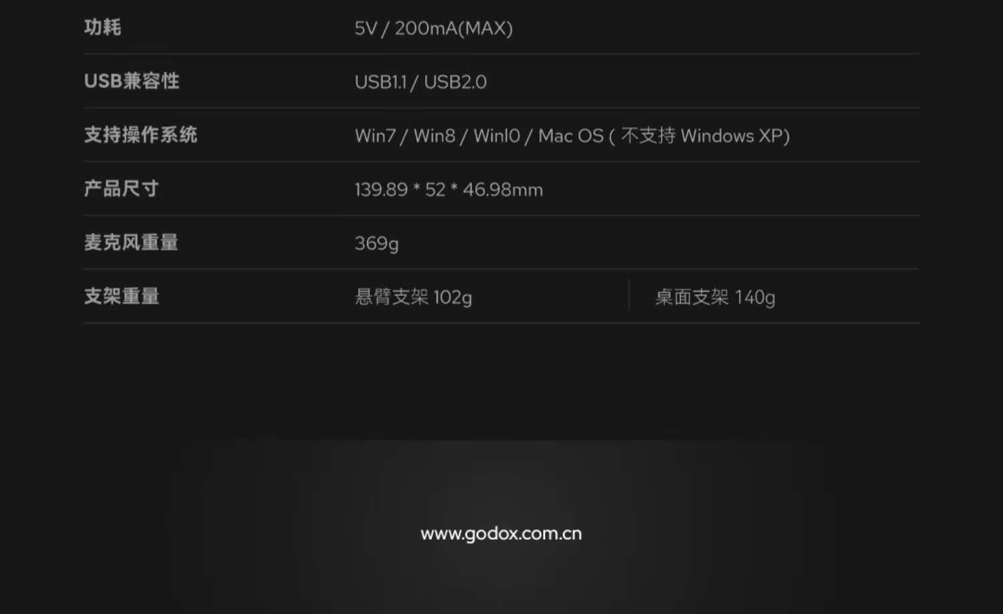Click the 5V / 200mA(MAX) value
The image size is (1003, 614).
pyautogui.click(x=433, y=28)
